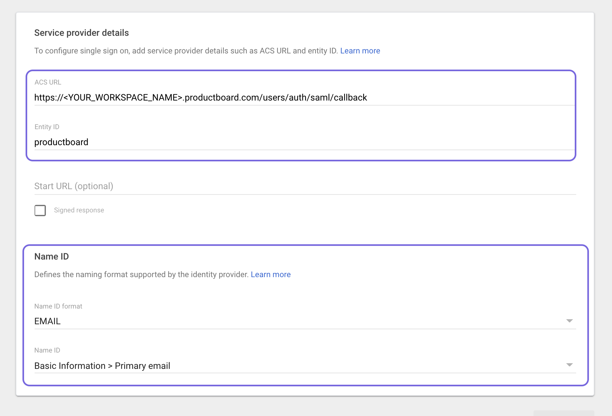Open Learn more link about service provider details

point(360,51)
